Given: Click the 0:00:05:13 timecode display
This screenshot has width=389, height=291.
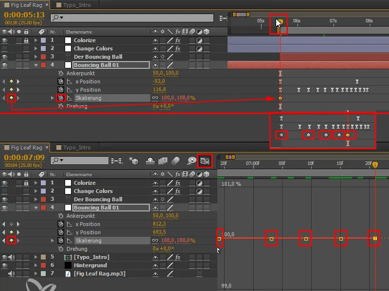Looking at the screenshot, I should (x=24, y=15).
